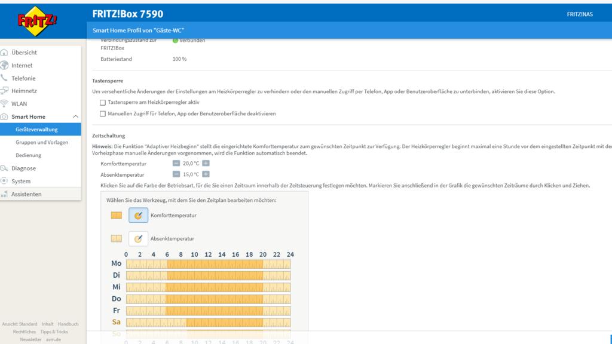Click the Komforttemperatur color swatch
The width and height of the screenshot is (612, 344).
pos(117,215)
